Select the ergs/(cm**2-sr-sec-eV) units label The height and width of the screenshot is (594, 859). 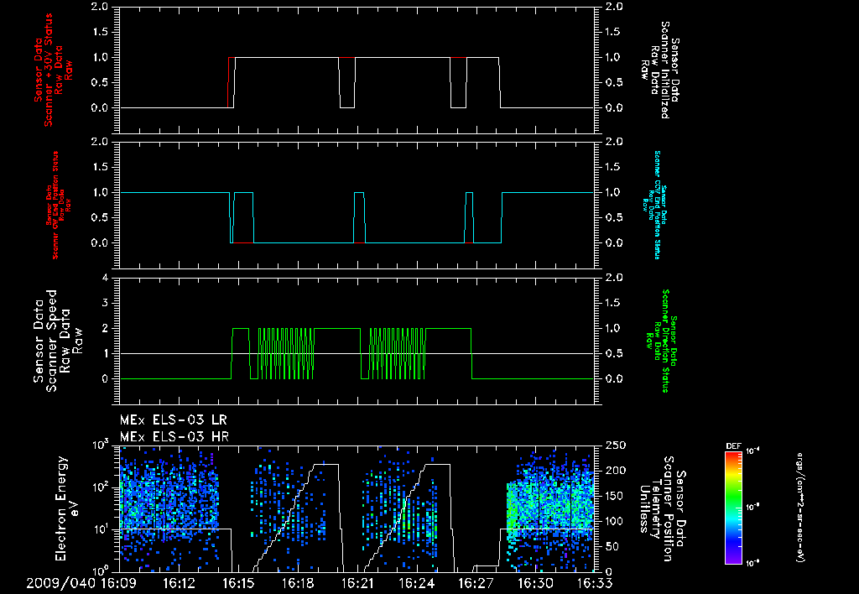(x=799, y=508)
